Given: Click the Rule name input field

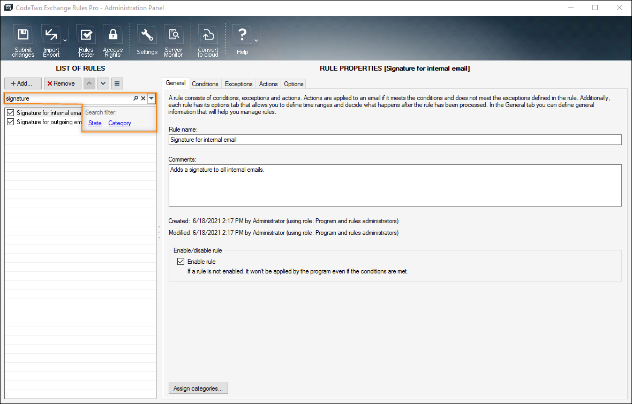Looking at the screenshot, I should click(x=395, y=140).
